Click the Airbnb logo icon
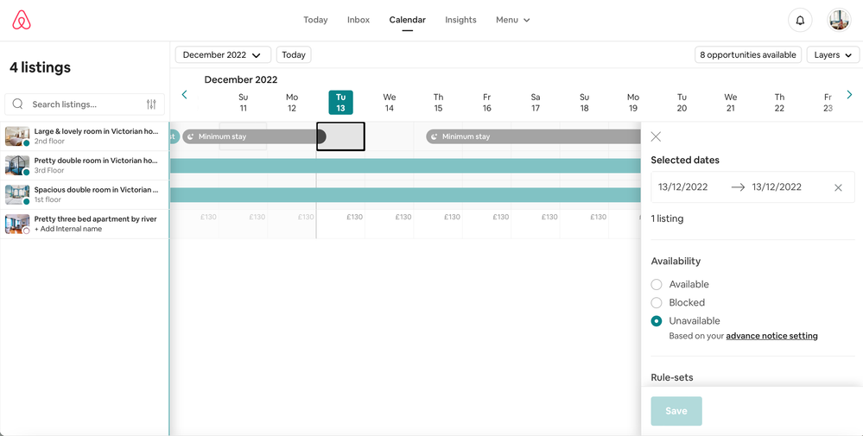 point(22,20)
